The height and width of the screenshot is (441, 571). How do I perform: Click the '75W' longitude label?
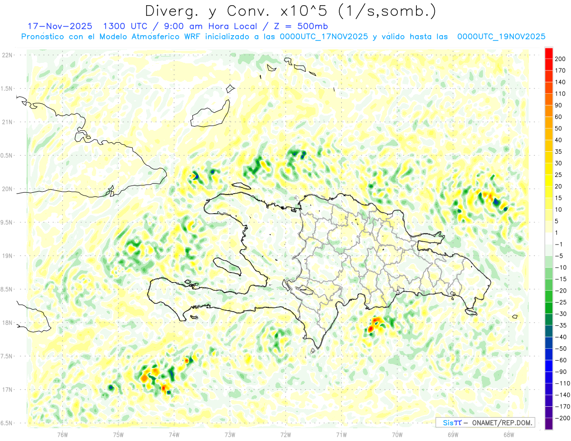(118, 434)
